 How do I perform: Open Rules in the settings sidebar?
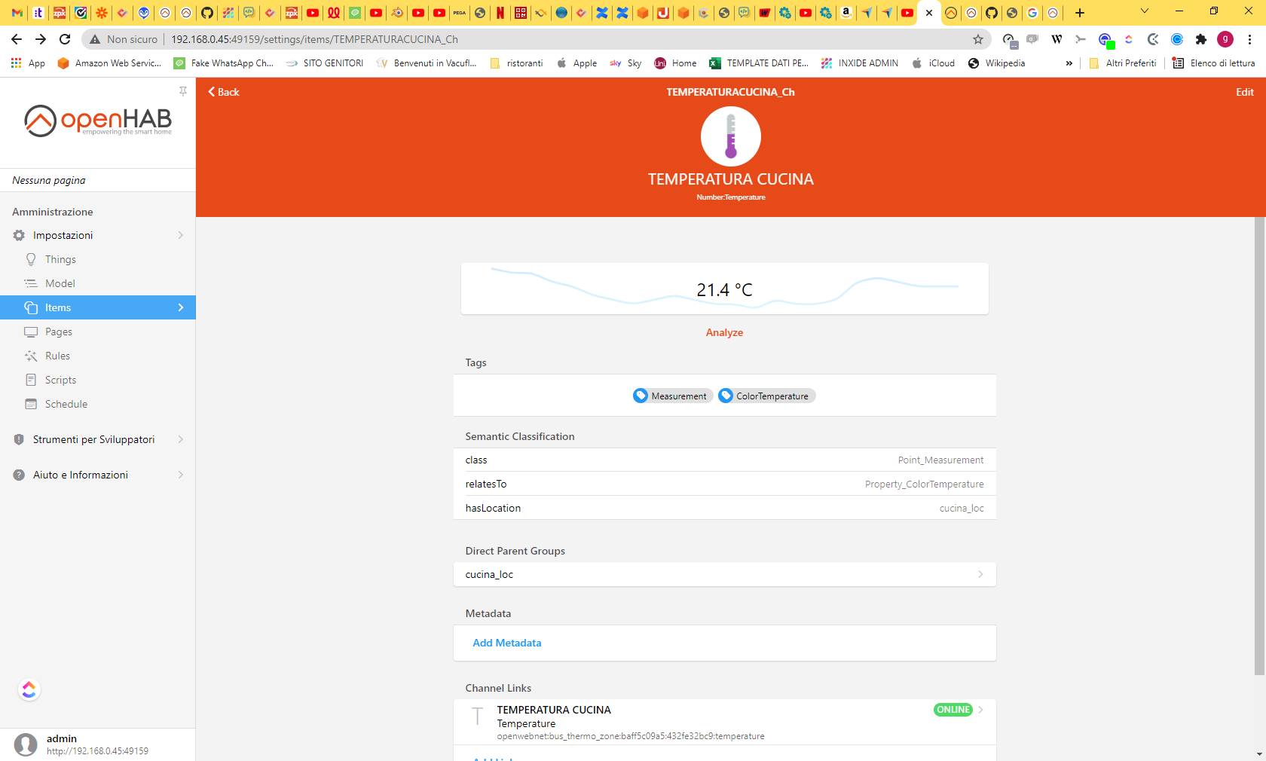(x=98, y=356)
